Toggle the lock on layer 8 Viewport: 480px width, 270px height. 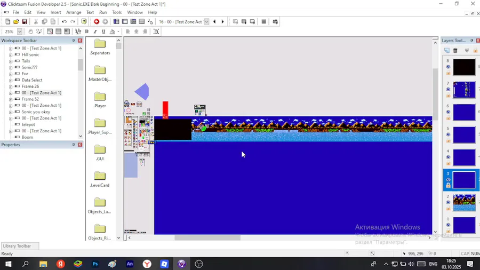[448, 73]
